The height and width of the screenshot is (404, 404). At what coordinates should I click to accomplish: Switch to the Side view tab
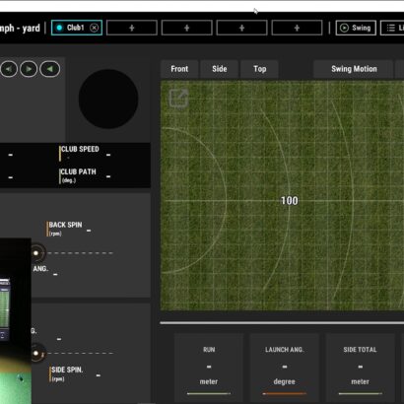click(220, 69)
